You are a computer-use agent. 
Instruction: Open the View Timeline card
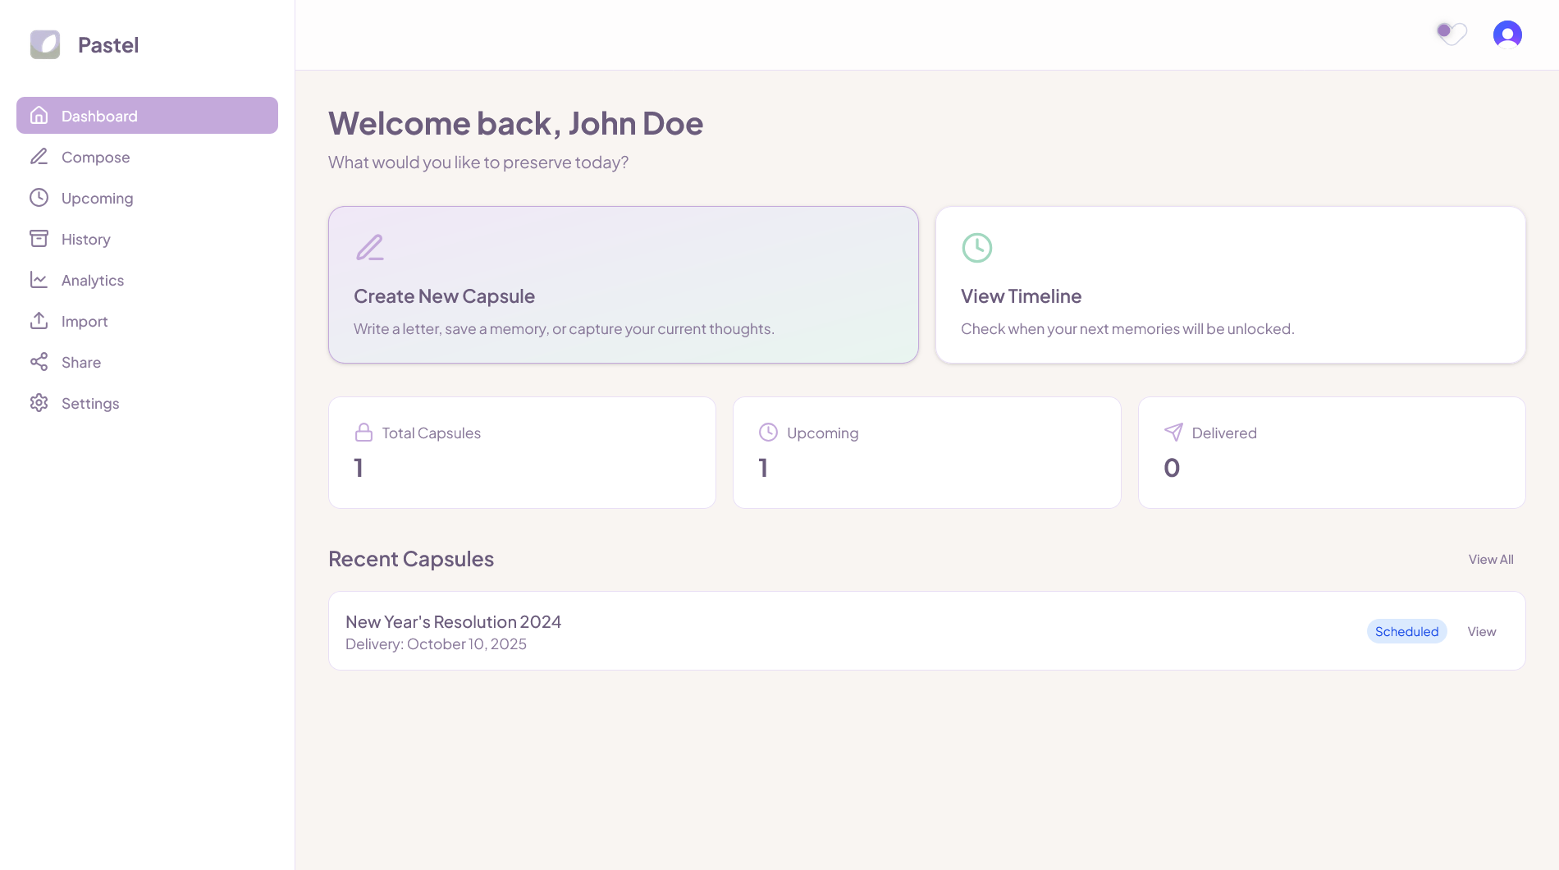(1230, 285)
